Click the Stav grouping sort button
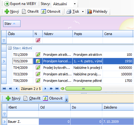Image resolution: width=134 pixels, height=125 pixels. coord(12,24)
